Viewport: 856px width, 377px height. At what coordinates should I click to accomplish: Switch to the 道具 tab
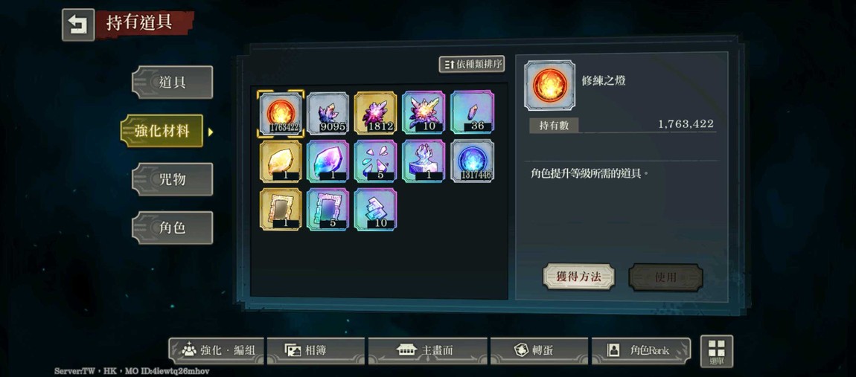click(x=173, y=83)
